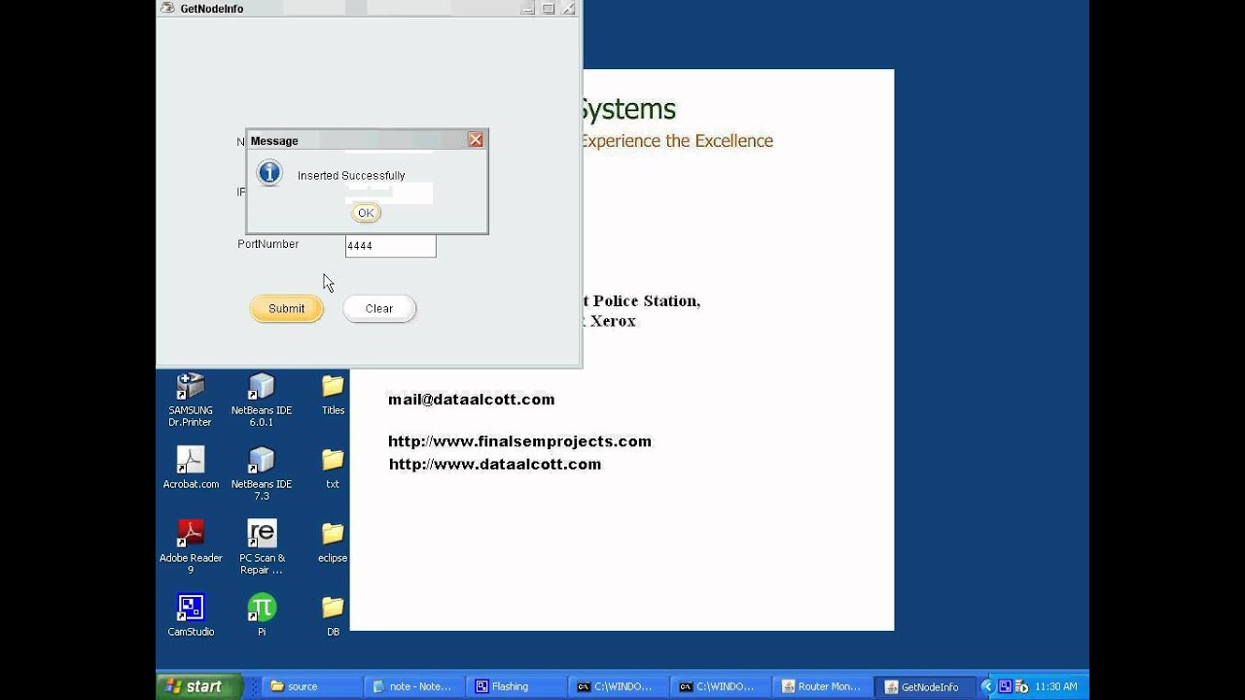
Task: Select the CamStudio desktop icon
Action: click(191, 615)
